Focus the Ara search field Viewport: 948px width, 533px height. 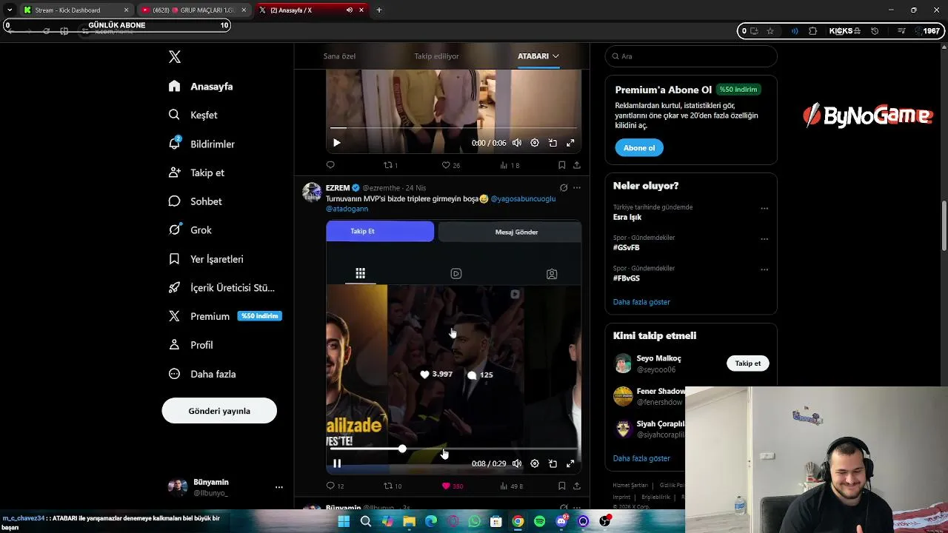tap(691, 56)
